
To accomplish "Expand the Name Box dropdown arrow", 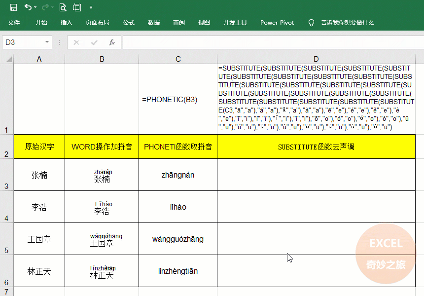I will coord(47,42).
